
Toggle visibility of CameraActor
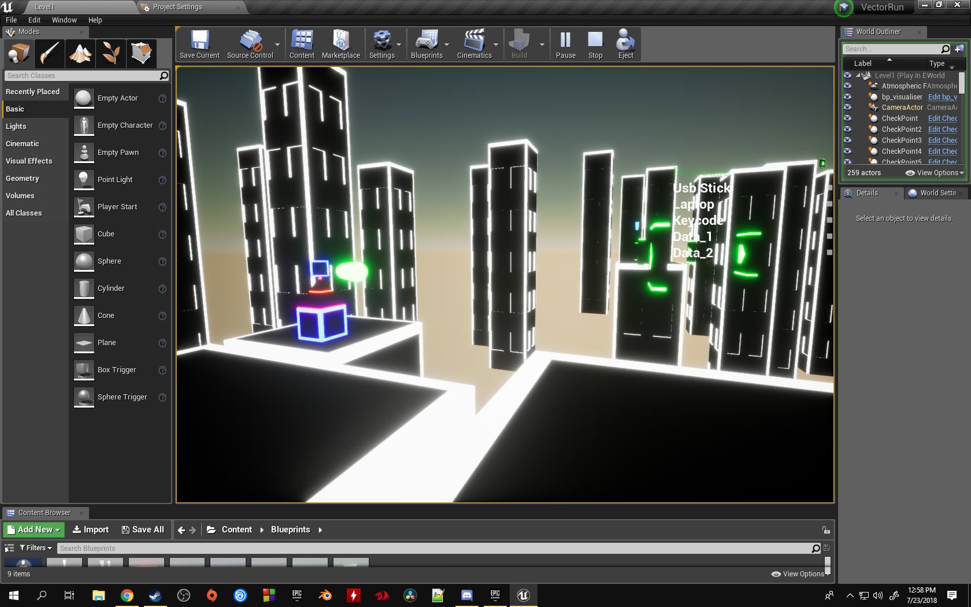tap(847, 107)
